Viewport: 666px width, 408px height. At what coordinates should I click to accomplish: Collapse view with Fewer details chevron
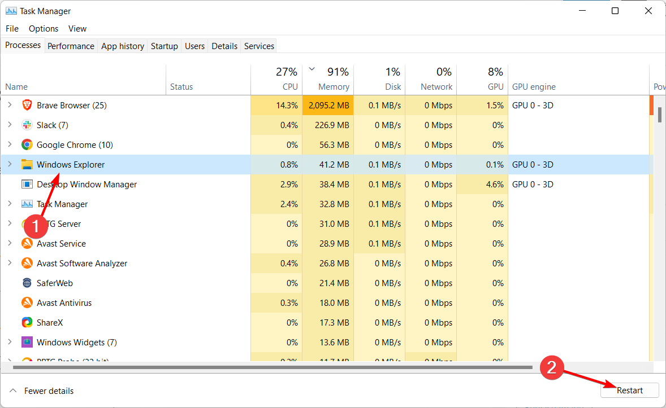point(13,391)
